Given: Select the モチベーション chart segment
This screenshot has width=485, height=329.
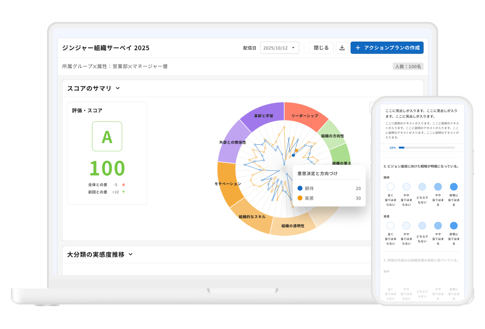Looking at the screenshot, I should 227,184.
